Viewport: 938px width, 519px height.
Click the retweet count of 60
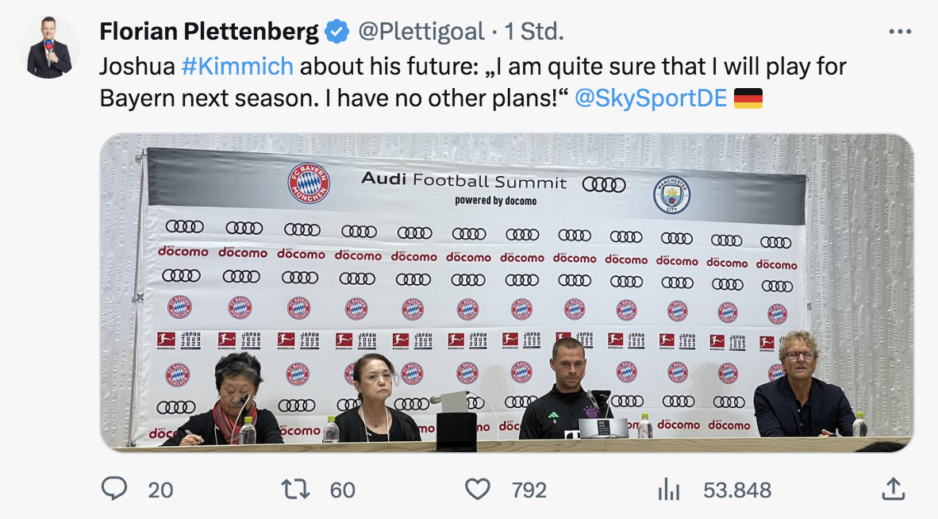point(342,490)
